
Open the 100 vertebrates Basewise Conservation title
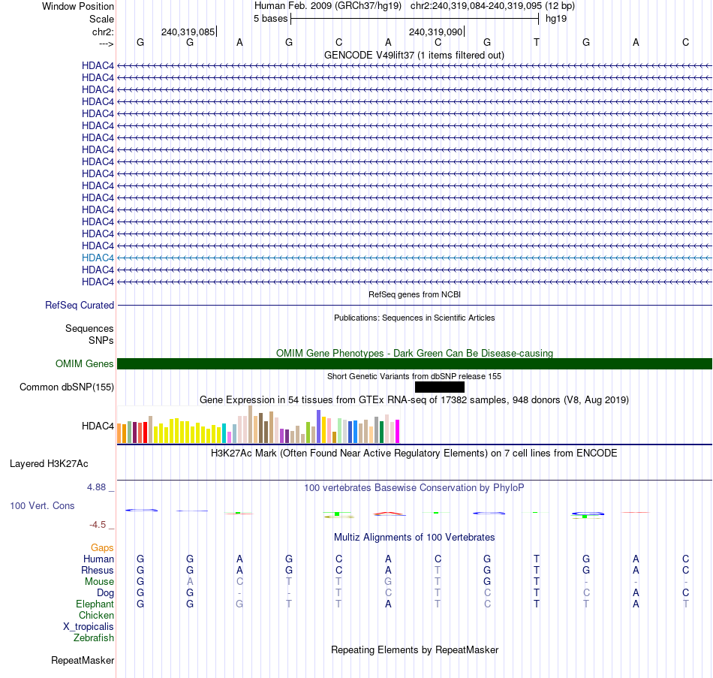(x=414, y=488)
